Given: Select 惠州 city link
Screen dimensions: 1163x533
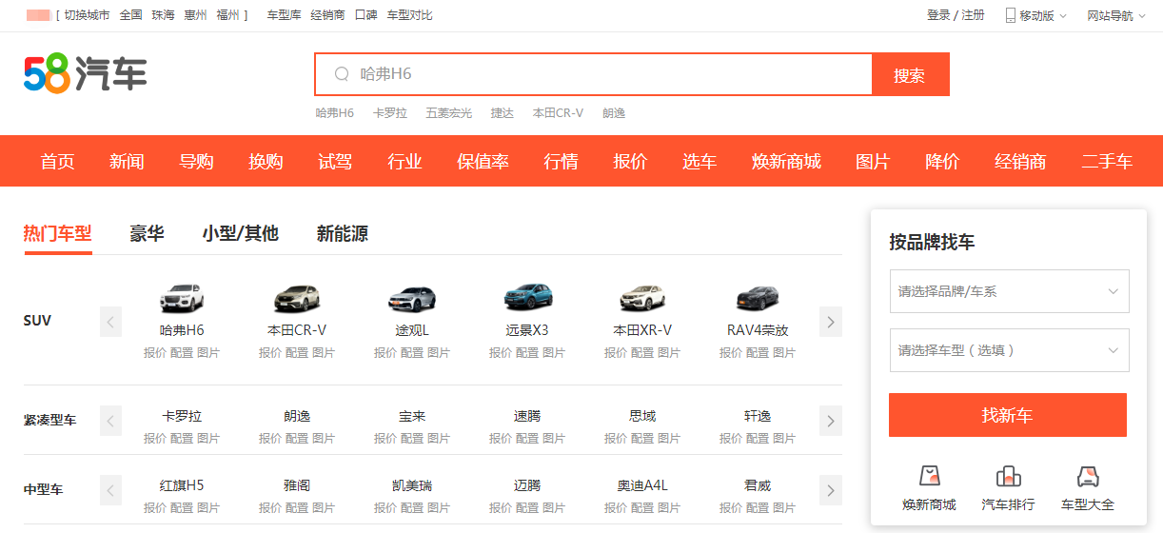Looking at the screenshot, I should click(196, 15).
